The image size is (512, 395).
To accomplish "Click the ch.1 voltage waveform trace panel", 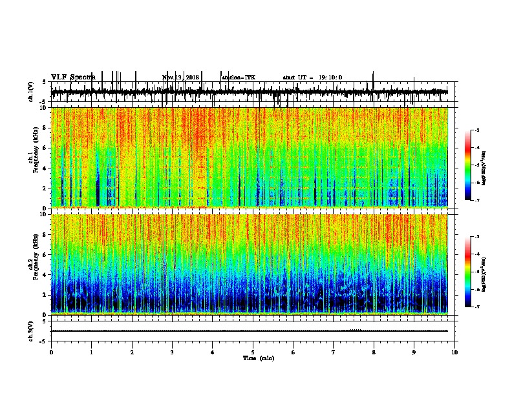I will pyautogui.click(x=253, y=92).
